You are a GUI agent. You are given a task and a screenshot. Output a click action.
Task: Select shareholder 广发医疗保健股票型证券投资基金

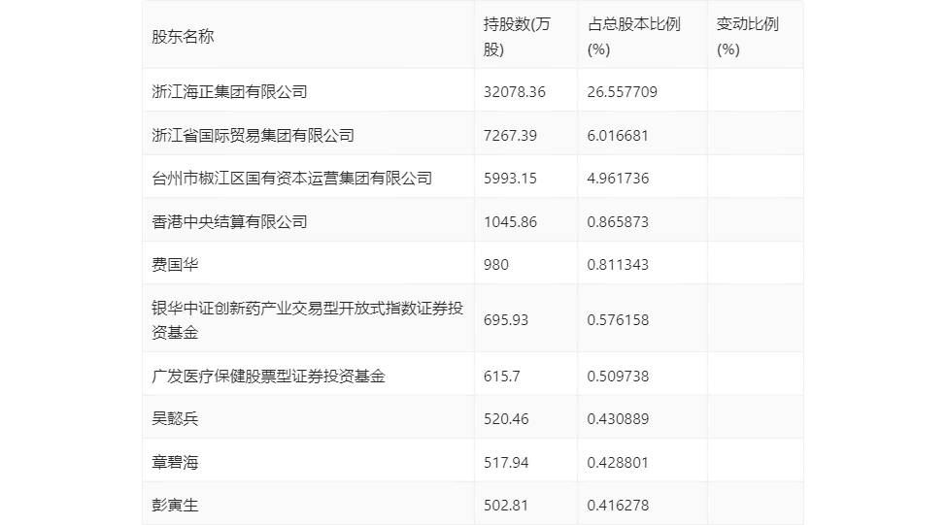pyautogui.click(x=268, y=376)
